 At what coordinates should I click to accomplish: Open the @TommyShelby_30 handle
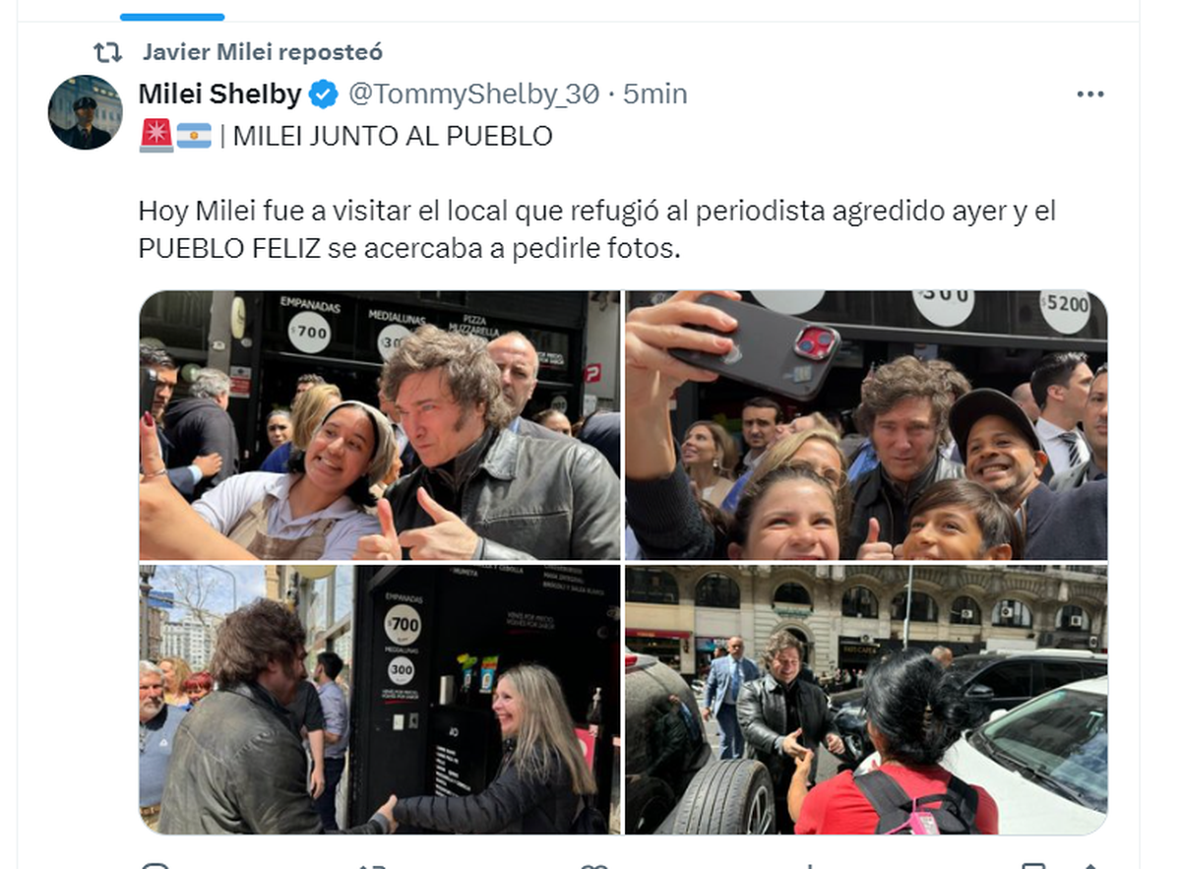[473, 94]
